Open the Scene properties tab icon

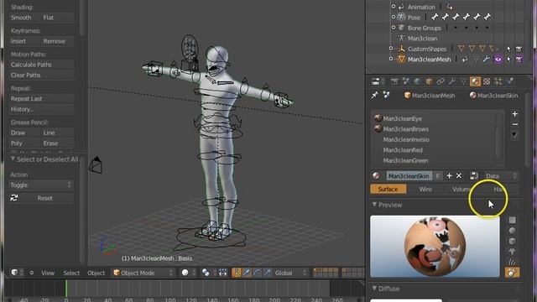pos(406,81)
